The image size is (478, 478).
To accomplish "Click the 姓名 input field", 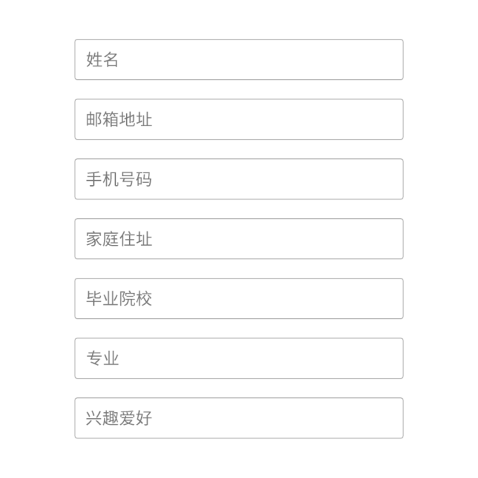I will click(239, 60).
